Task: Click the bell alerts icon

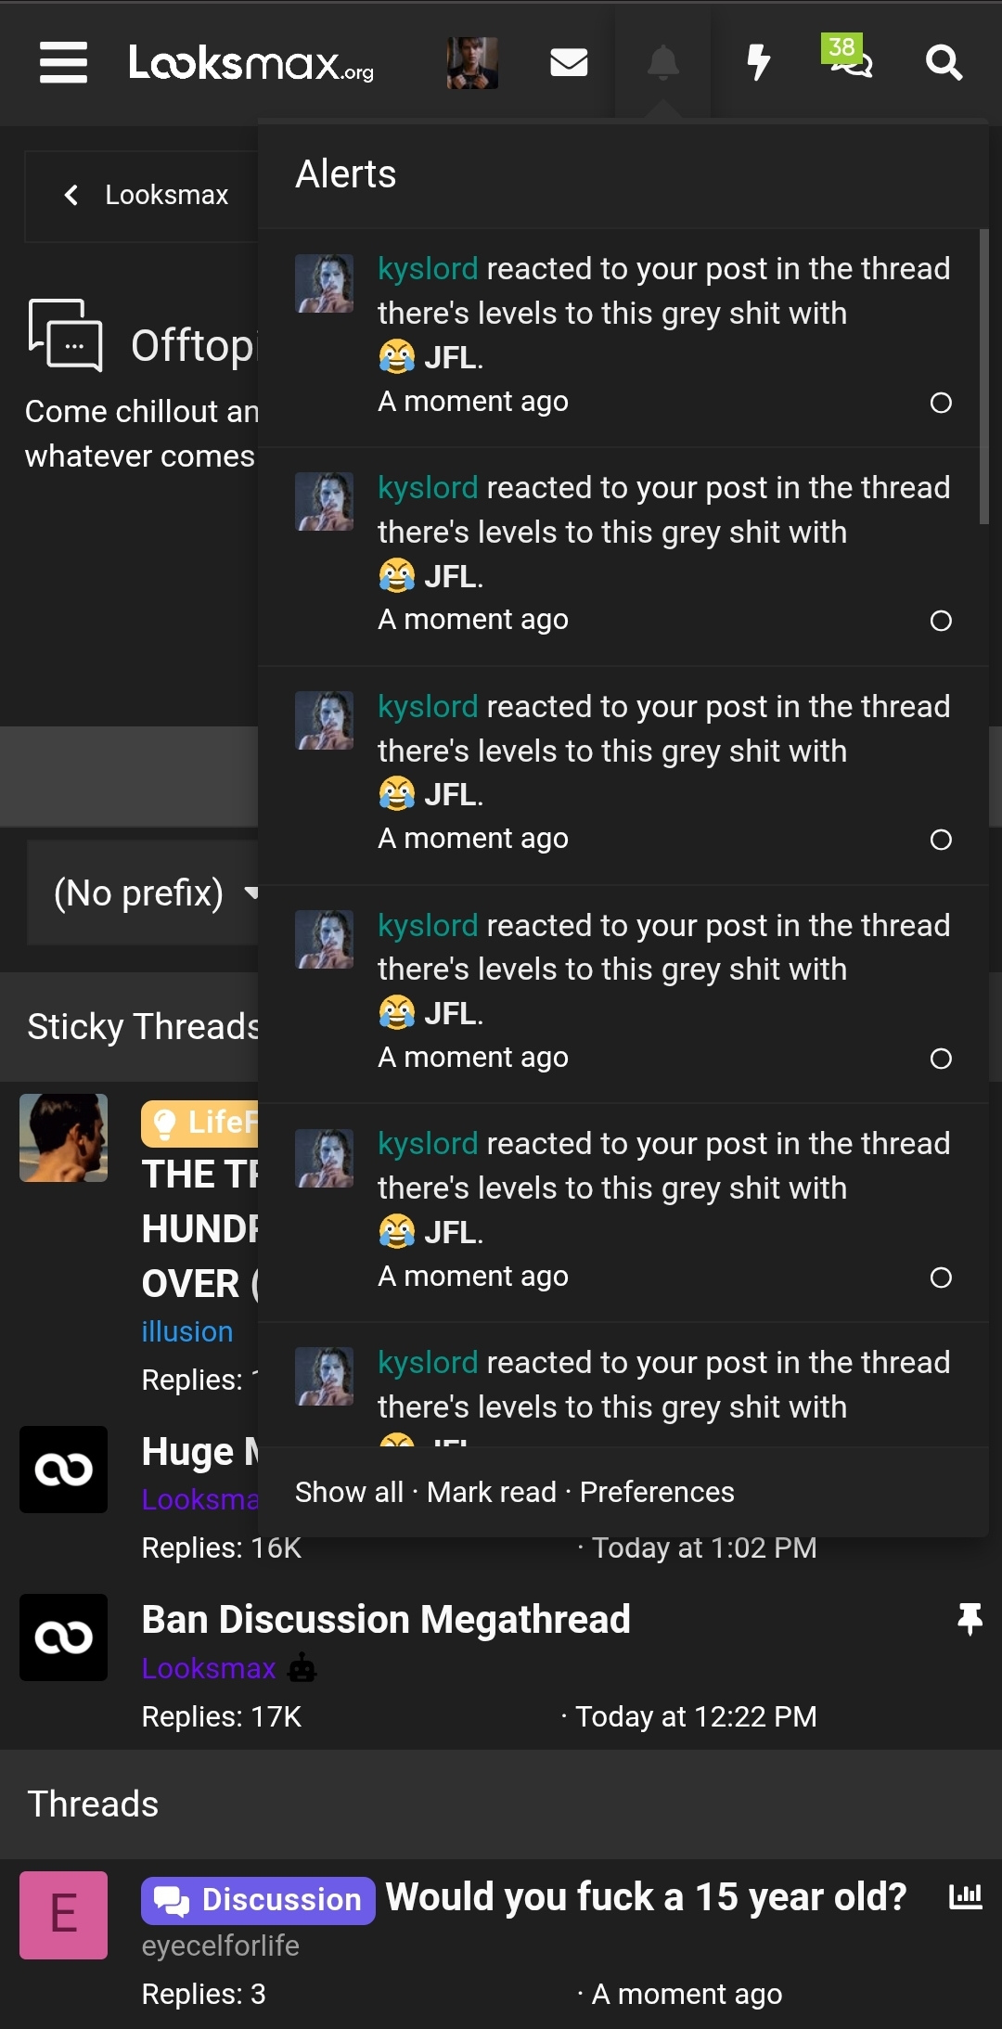Action: pyautogui.click(x=662, y=62)
